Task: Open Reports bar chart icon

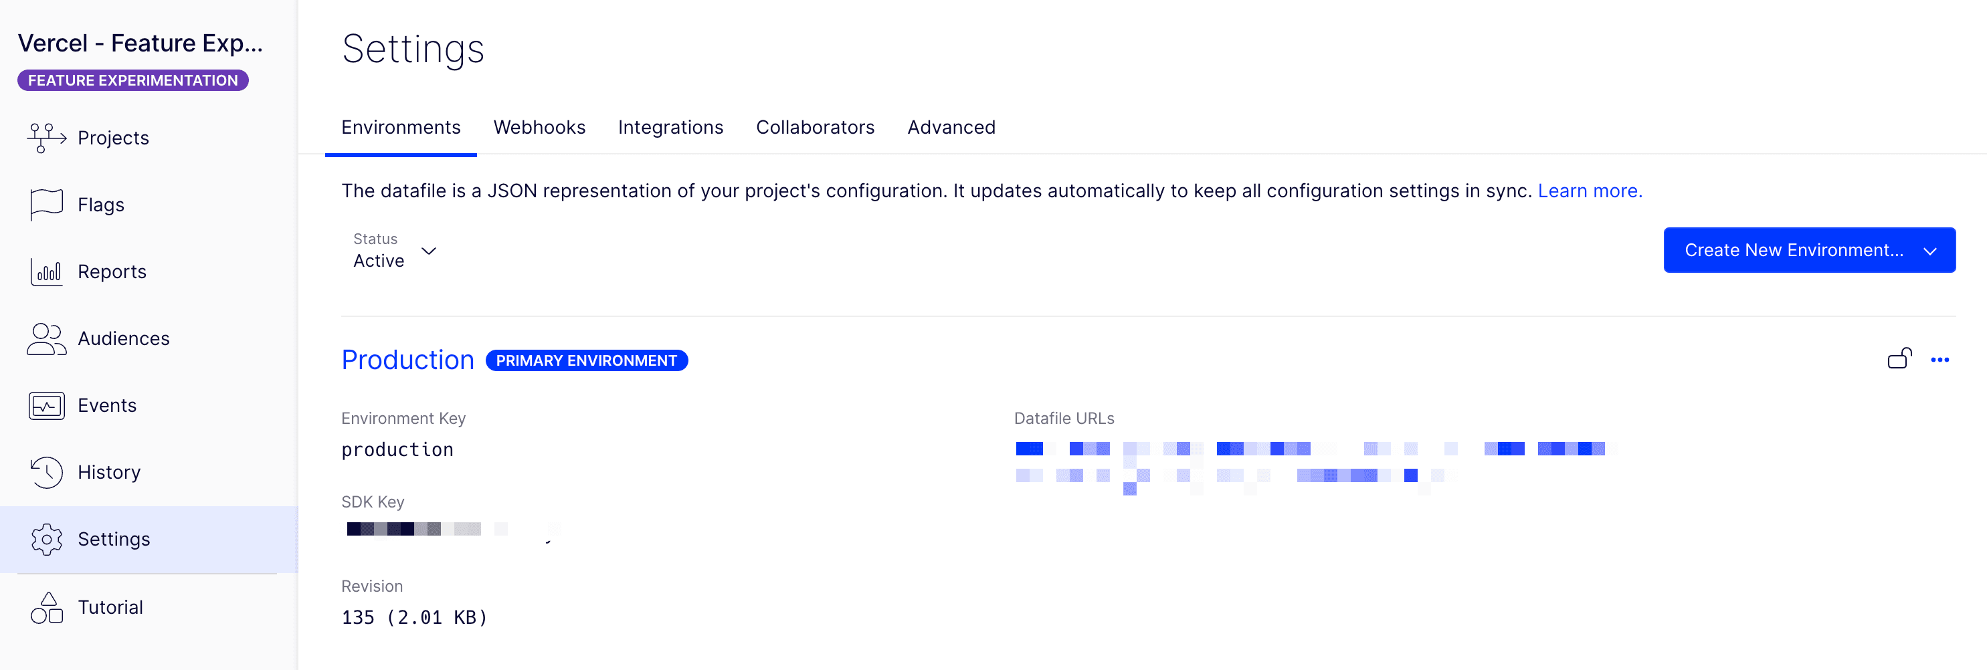Action: click(46, 271)
